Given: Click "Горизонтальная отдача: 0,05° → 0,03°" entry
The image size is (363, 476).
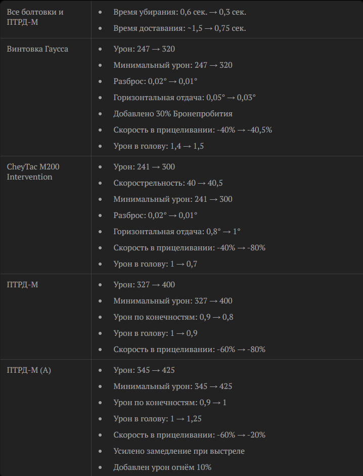Looking at the screenshot, I should pos(185,98).
